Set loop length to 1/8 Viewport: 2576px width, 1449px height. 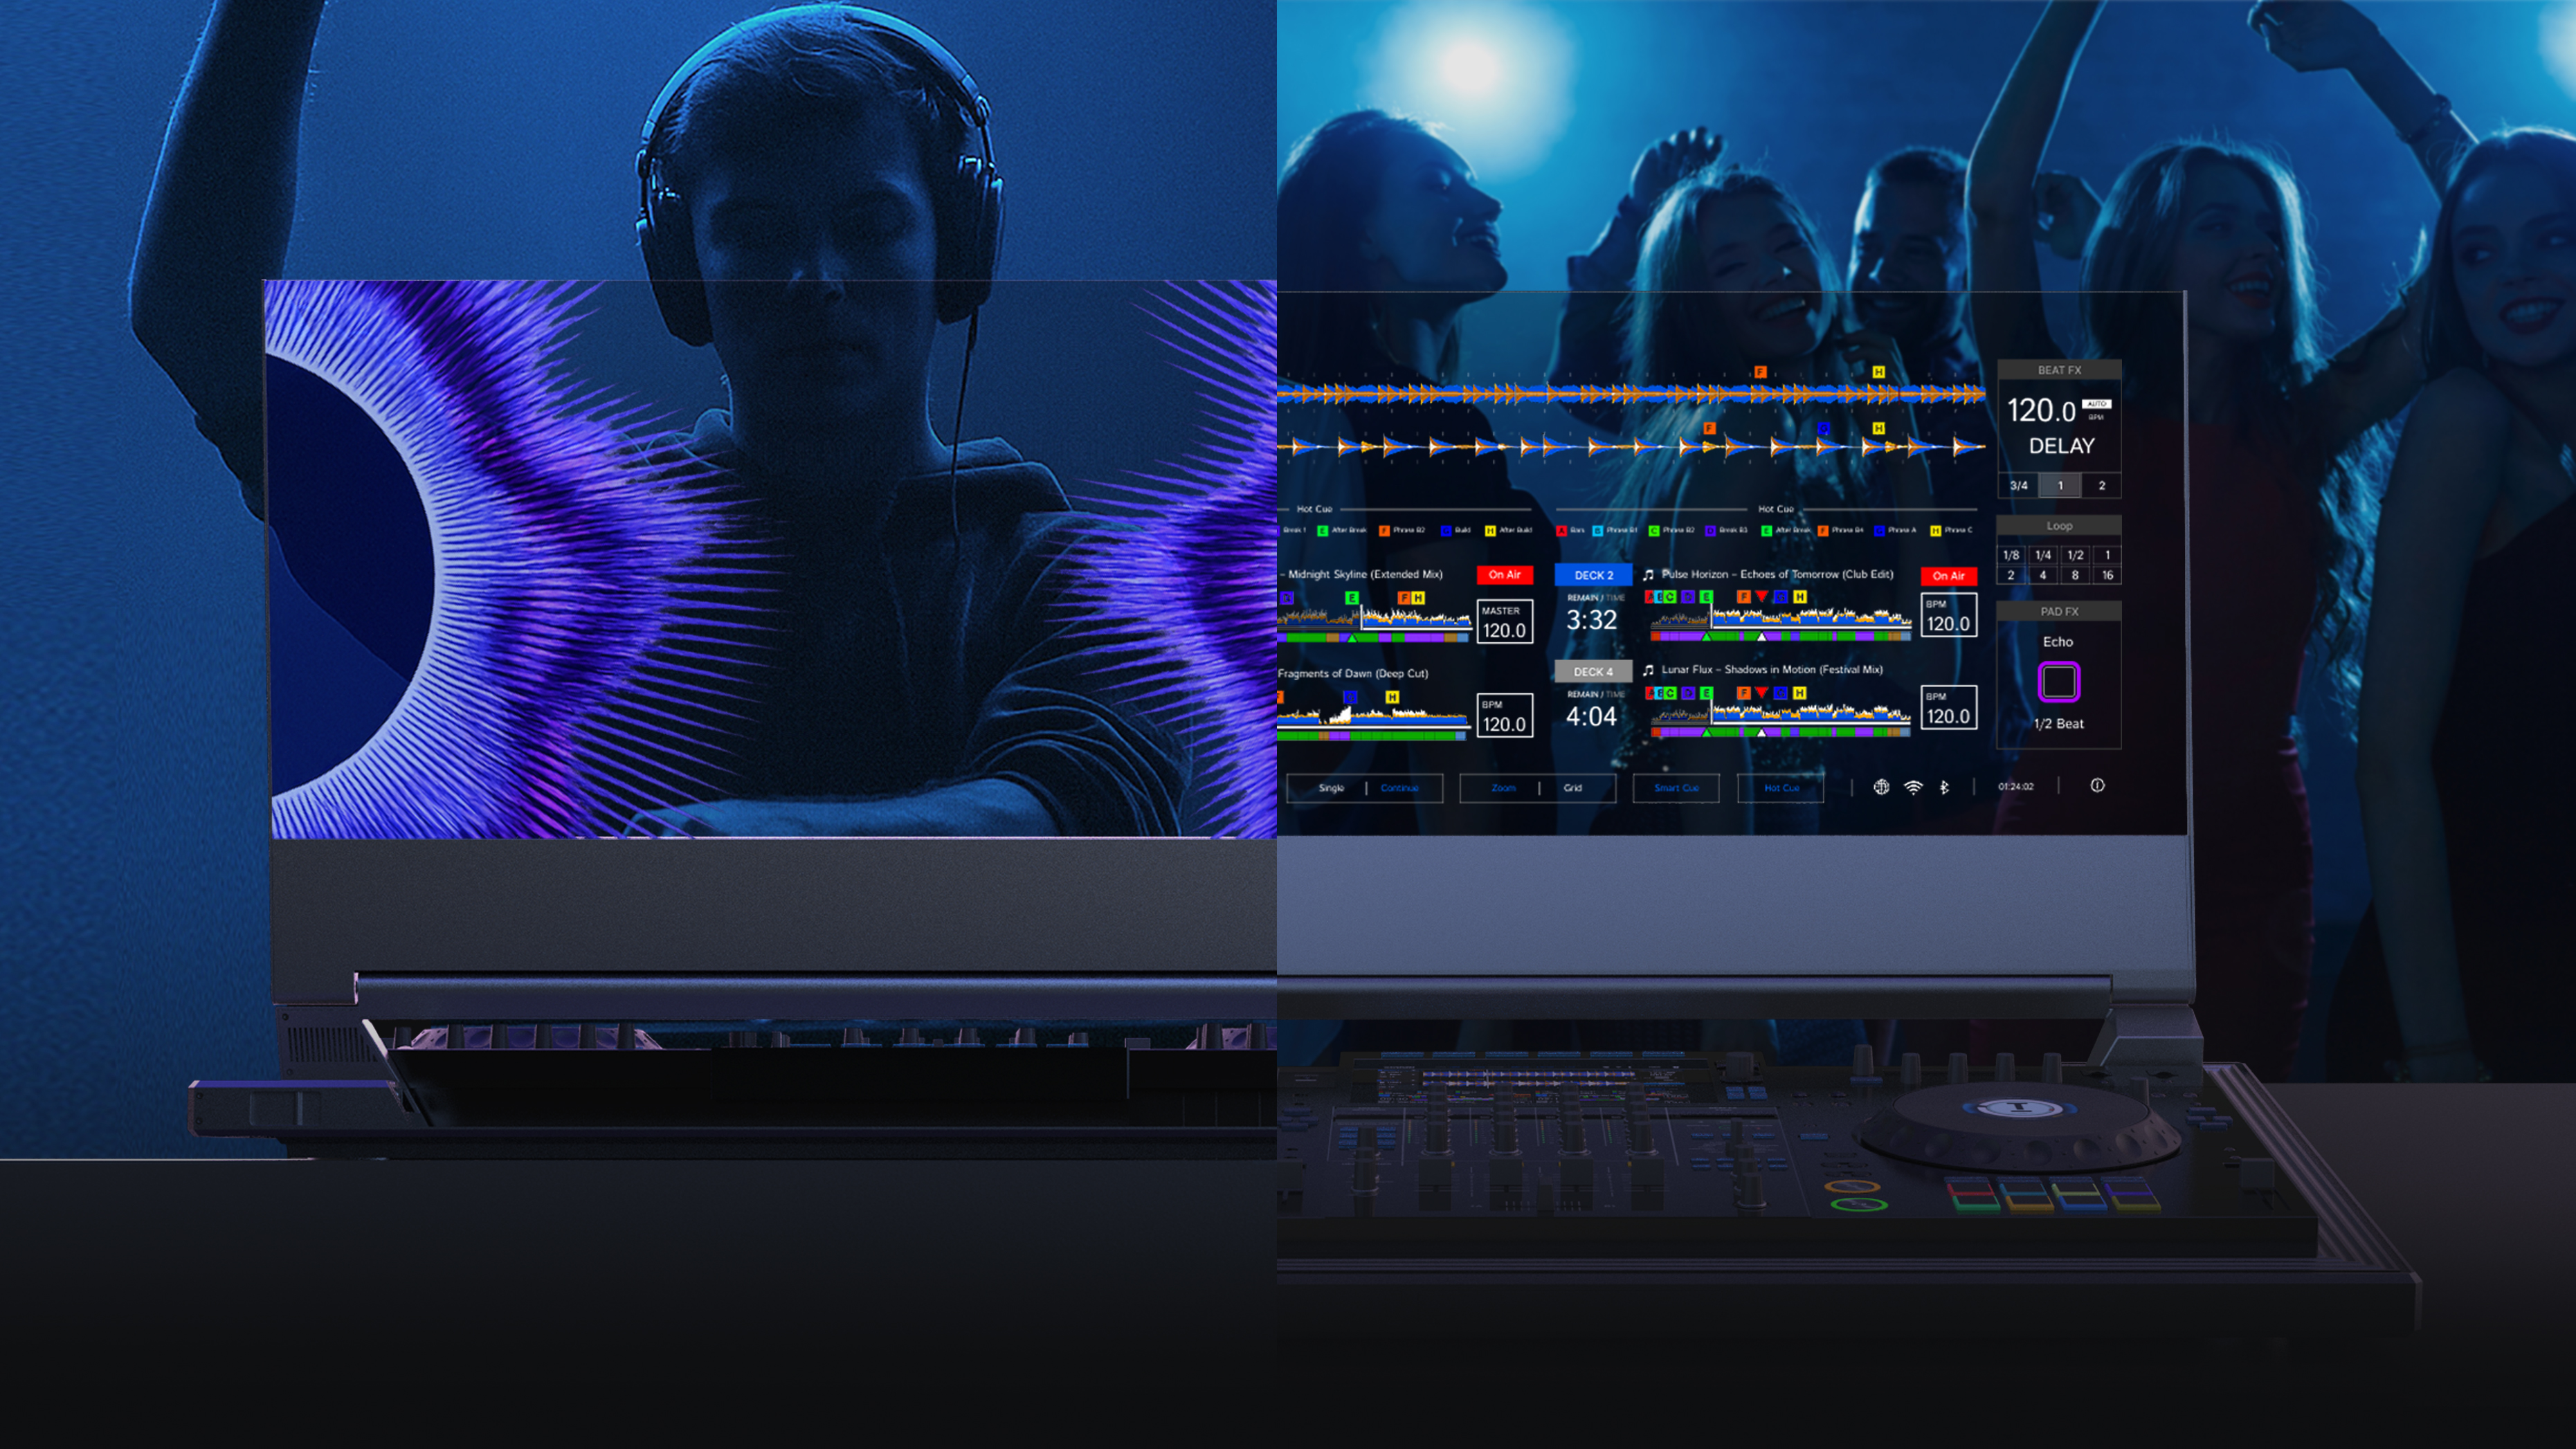point(2011,555)
